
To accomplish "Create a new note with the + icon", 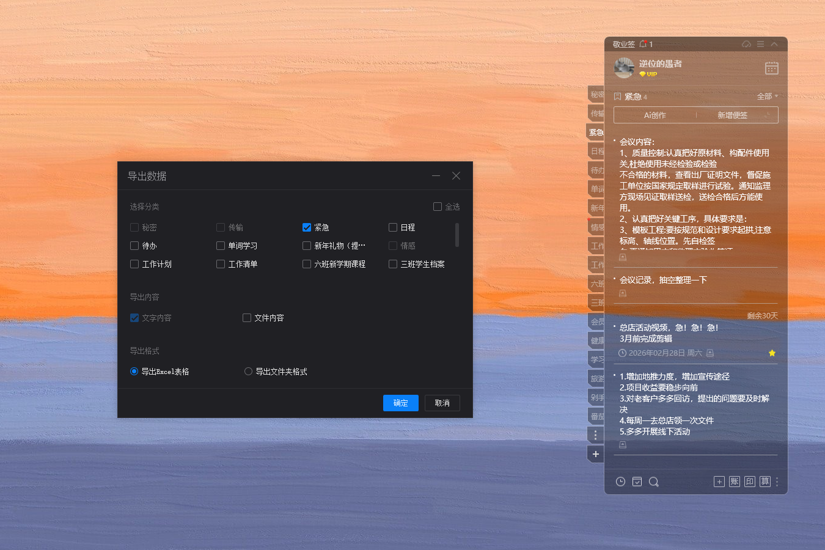I will tap(719, 482).
